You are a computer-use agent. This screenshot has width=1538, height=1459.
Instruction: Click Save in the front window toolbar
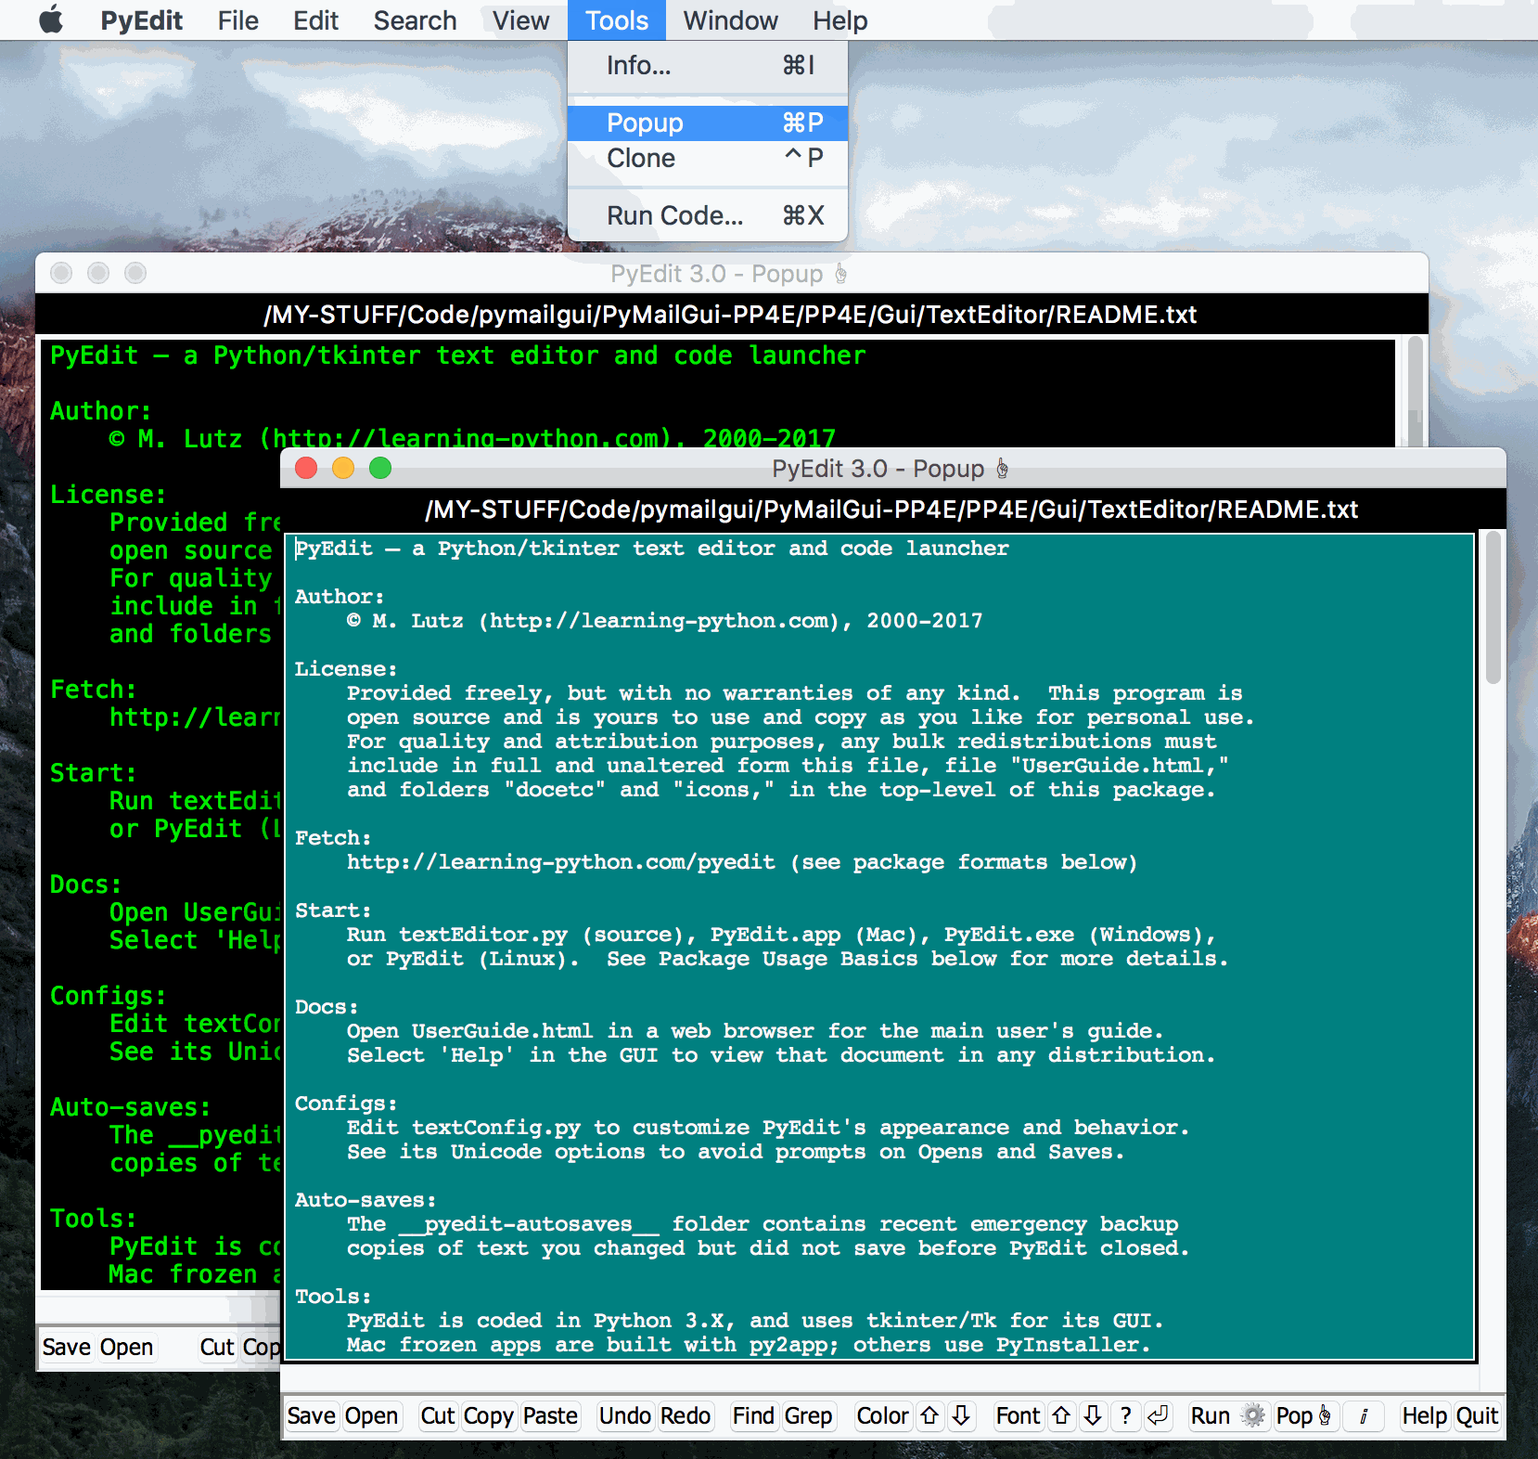pos(311,1415)
